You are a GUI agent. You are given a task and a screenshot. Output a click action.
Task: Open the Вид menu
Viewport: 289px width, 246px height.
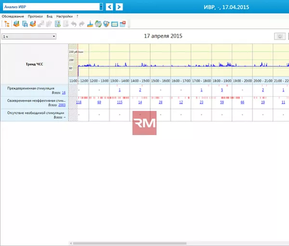pyautogui.click(x=50, y=16)
